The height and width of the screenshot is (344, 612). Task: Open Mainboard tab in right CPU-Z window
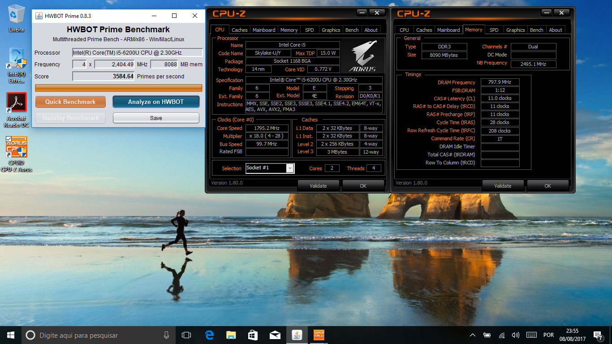click(x=448, y=30)
